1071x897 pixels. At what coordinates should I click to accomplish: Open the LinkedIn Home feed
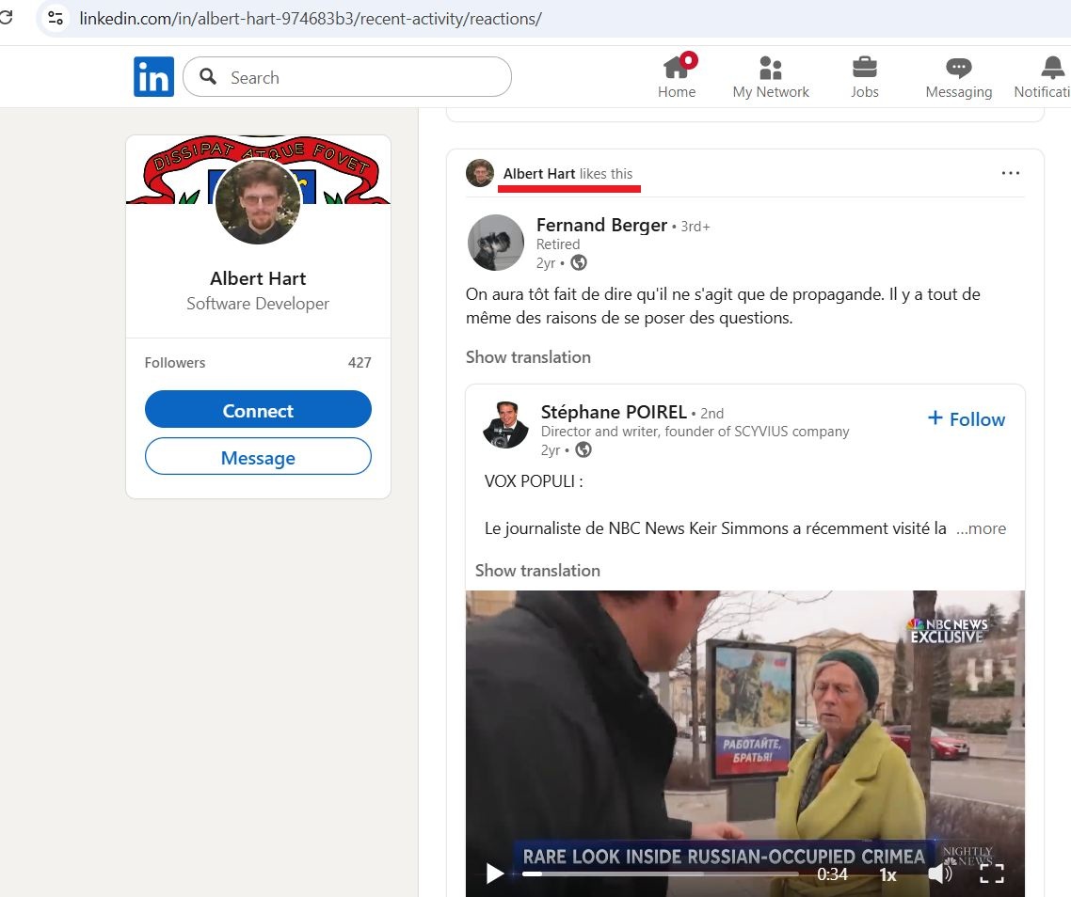677,75
